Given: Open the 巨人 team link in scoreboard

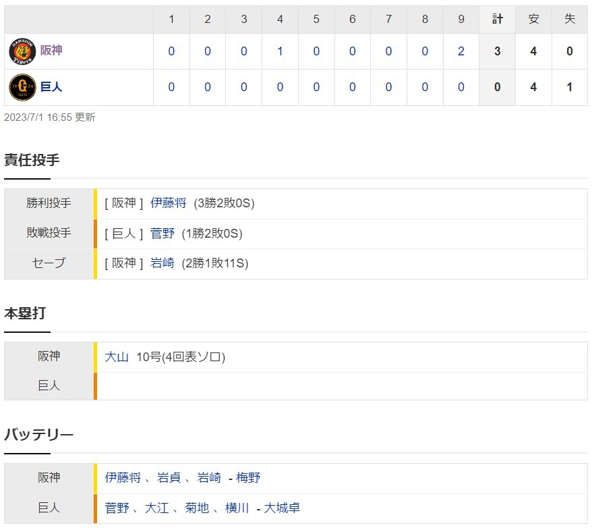Looking at the screenshot, I should (x=51, y=88).
